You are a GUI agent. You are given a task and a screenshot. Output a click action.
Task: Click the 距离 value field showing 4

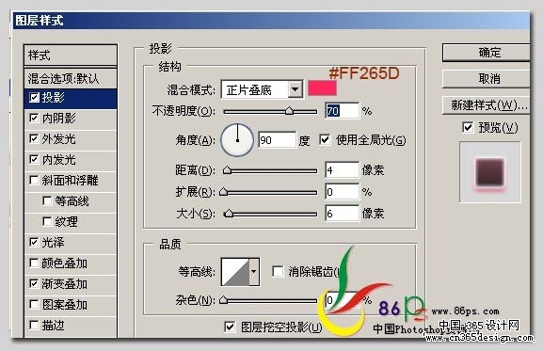click(x=343, y=170)
